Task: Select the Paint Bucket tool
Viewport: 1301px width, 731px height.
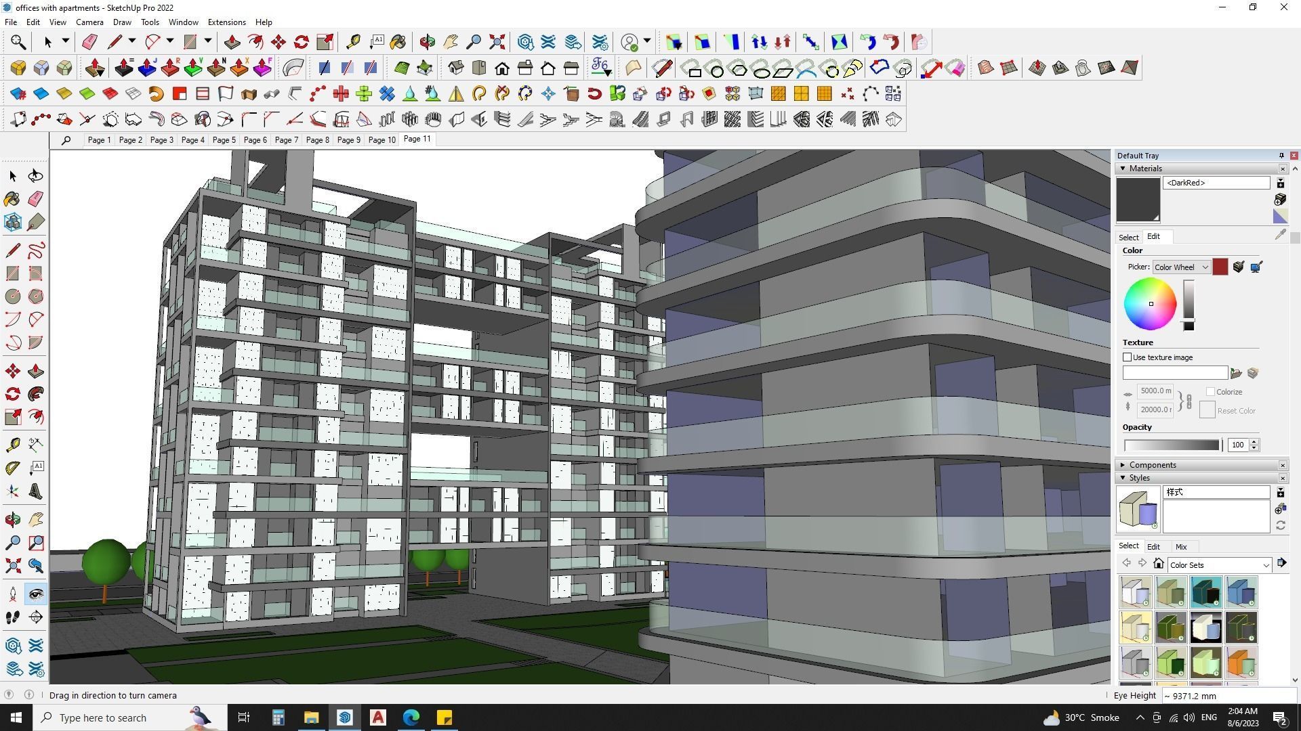Action: tap(12, 199)
